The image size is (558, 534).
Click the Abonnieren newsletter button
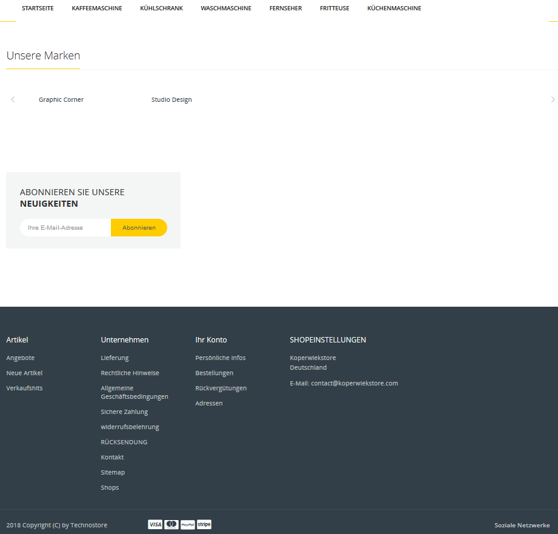point(139,227)
